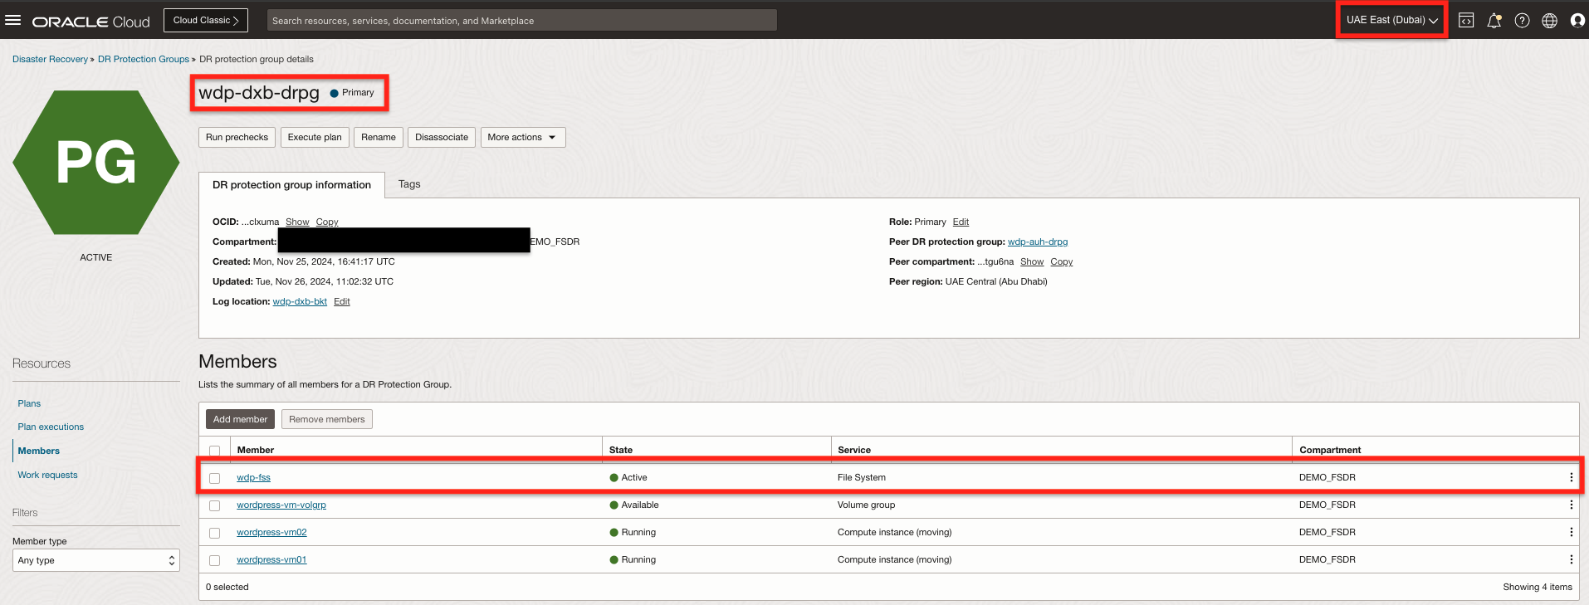The width and height of the screenshot is (1589, 605).
Task: Show the full OCID
Action: pos(297,222)
